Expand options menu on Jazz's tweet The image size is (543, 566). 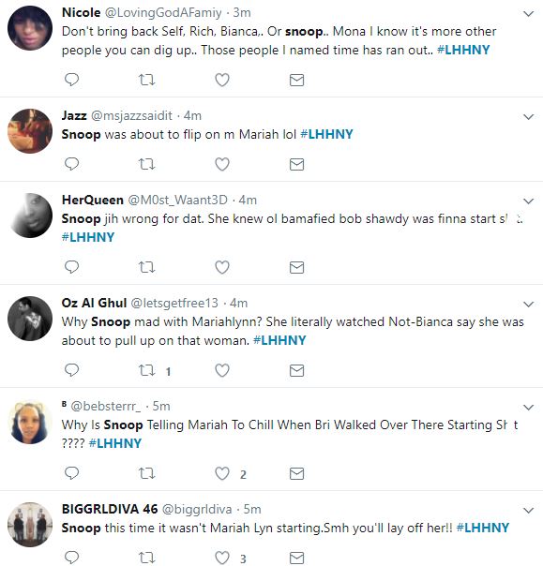(529, 117)
